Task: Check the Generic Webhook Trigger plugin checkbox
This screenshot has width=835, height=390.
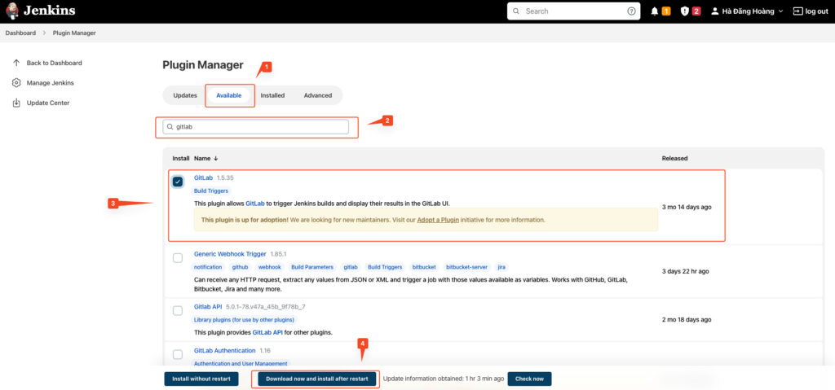Action: pyautogui.click(x=178, y=258)
